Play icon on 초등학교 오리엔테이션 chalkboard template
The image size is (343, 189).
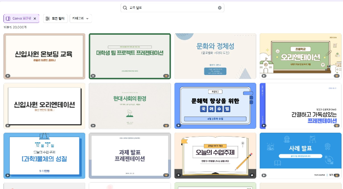tap(264, 76)
